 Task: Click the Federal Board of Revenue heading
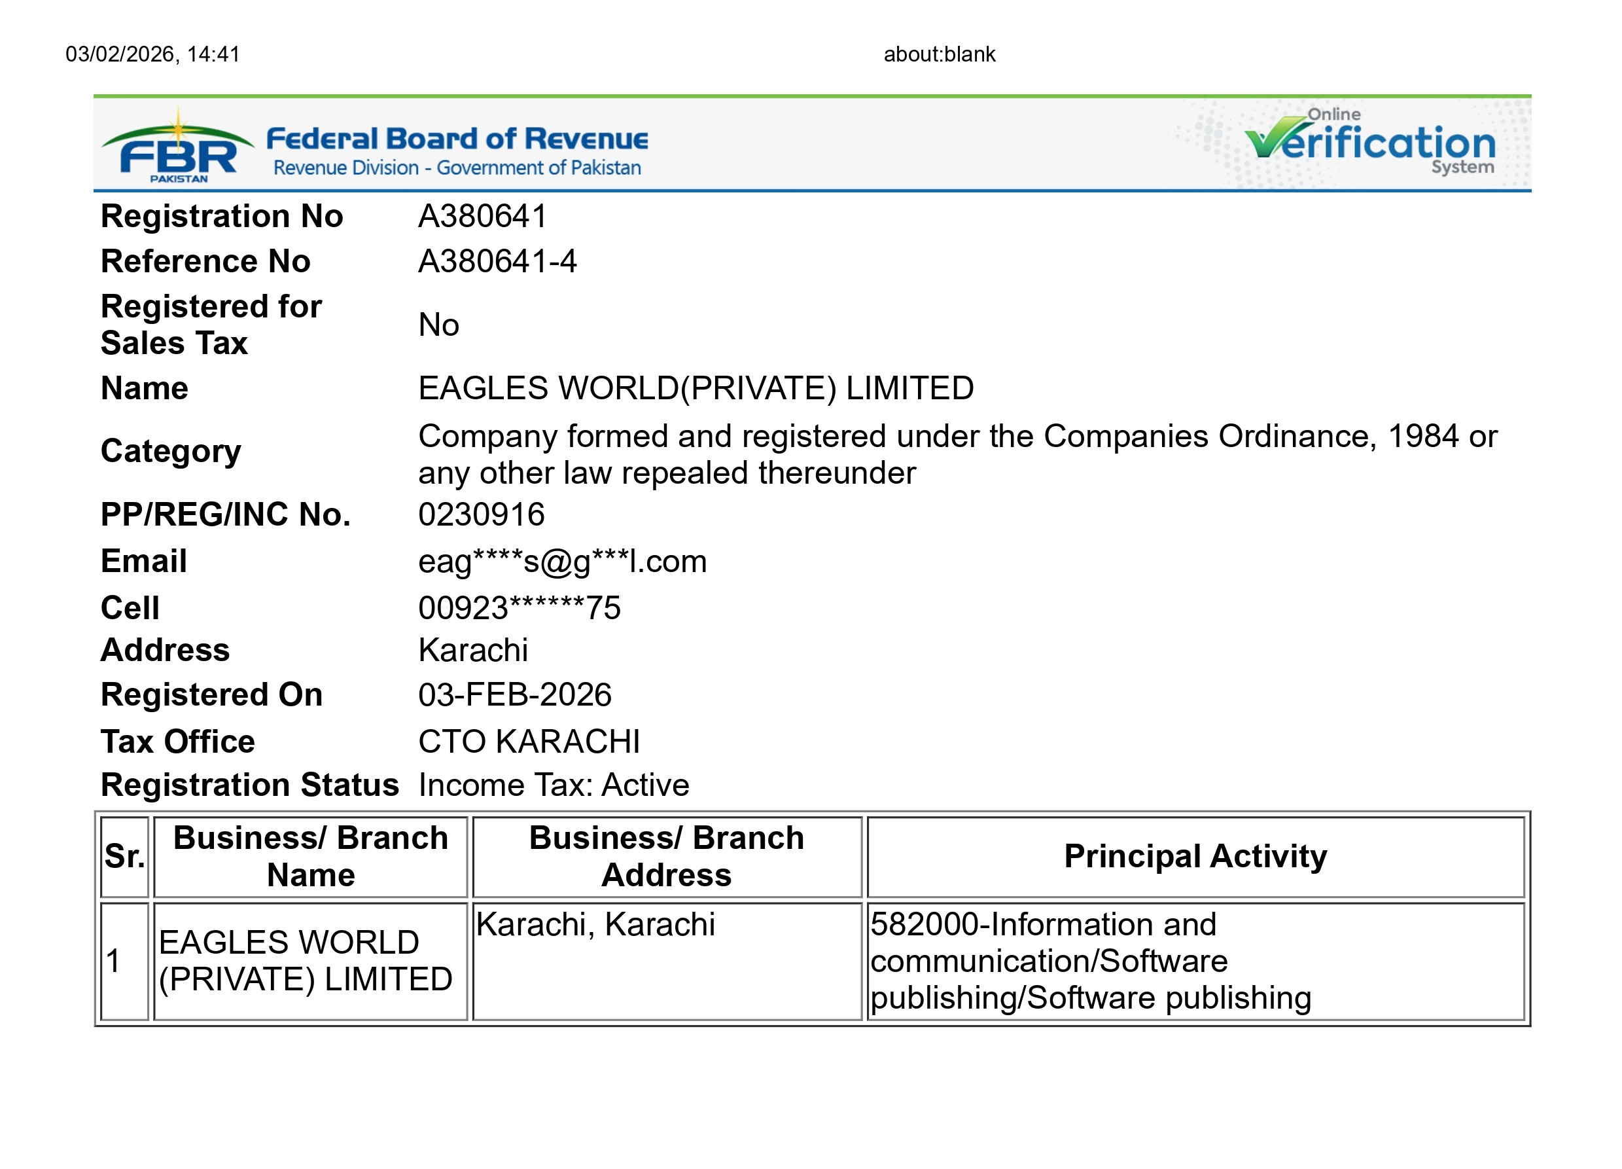pyautogui.click(x=457, y=138)
